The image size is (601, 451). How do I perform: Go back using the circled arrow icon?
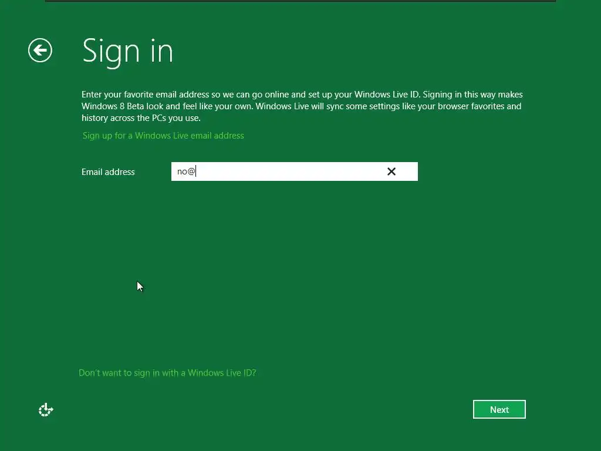(x=40, y=51)
